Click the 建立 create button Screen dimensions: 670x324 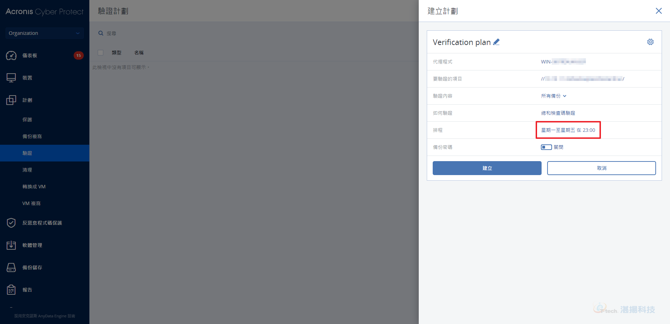click(487, 168)
